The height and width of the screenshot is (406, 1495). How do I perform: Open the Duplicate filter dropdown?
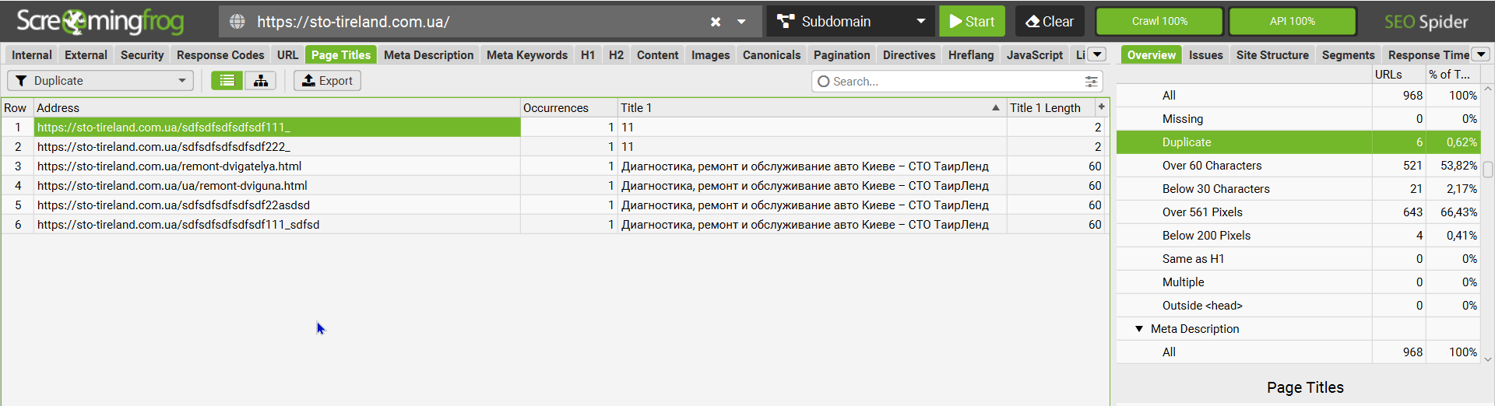[100, 81]
